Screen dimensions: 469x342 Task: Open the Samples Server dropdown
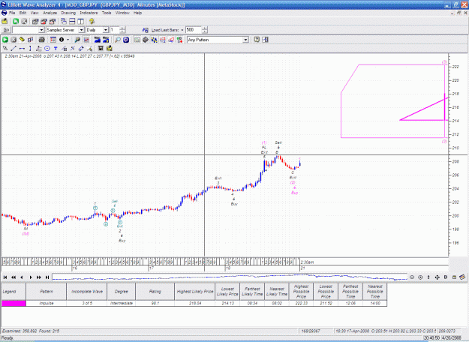81,30
